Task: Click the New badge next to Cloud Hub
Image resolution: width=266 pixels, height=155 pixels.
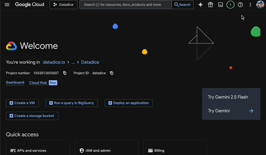Action: pos(53,83)
